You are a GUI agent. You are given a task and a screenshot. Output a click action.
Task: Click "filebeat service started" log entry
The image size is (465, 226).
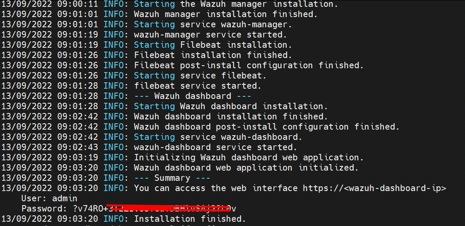pos(198,86)
